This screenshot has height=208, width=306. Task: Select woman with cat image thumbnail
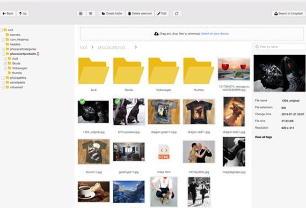point(164,191)
